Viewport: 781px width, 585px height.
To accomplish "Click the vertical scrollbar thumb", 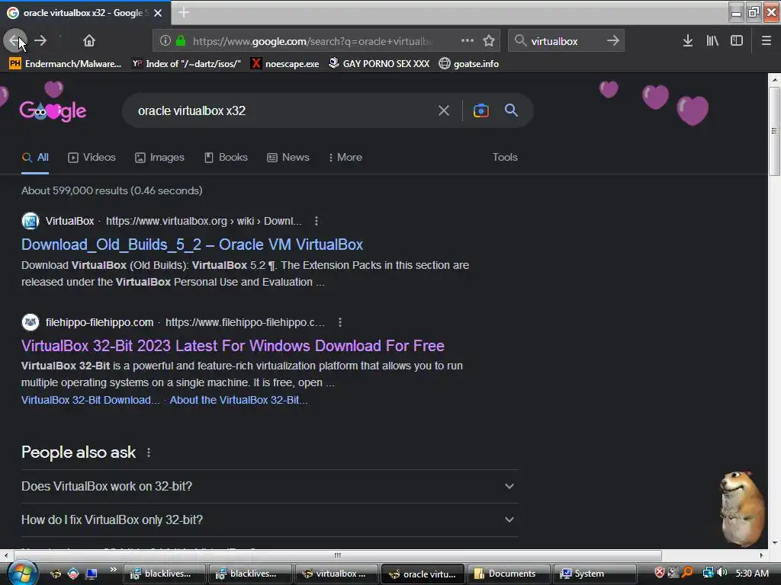I will click(773, 131).
